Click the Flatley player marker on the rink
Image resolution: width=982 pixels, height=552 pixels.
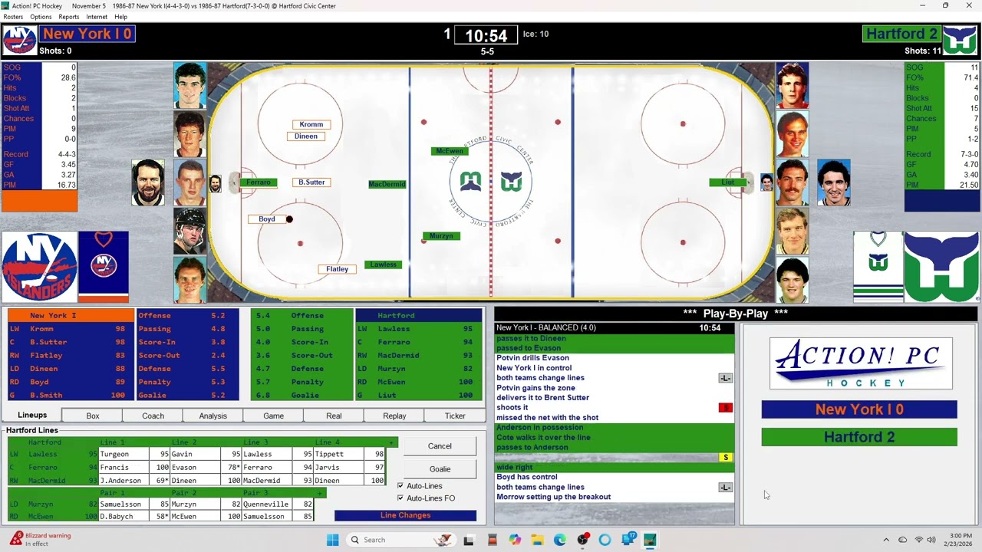[x=337, y=269]
